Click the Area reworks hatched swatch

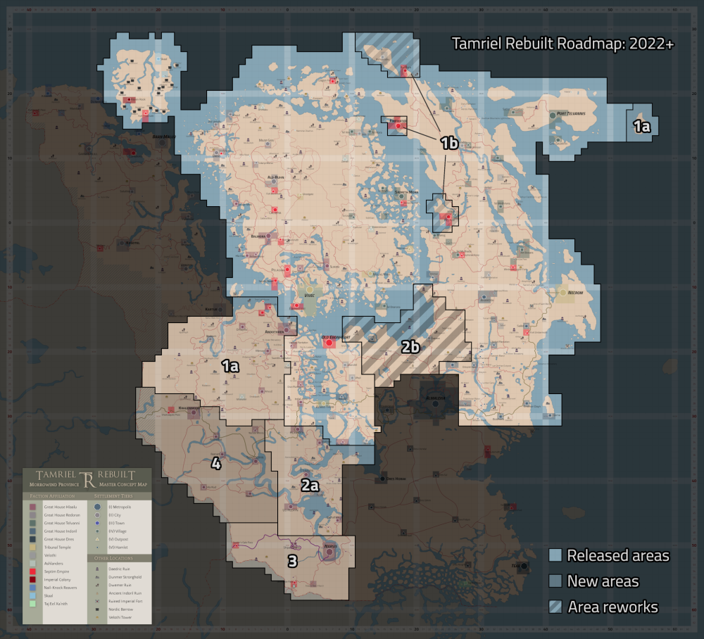pyautogui.click(x=555, y=607)
